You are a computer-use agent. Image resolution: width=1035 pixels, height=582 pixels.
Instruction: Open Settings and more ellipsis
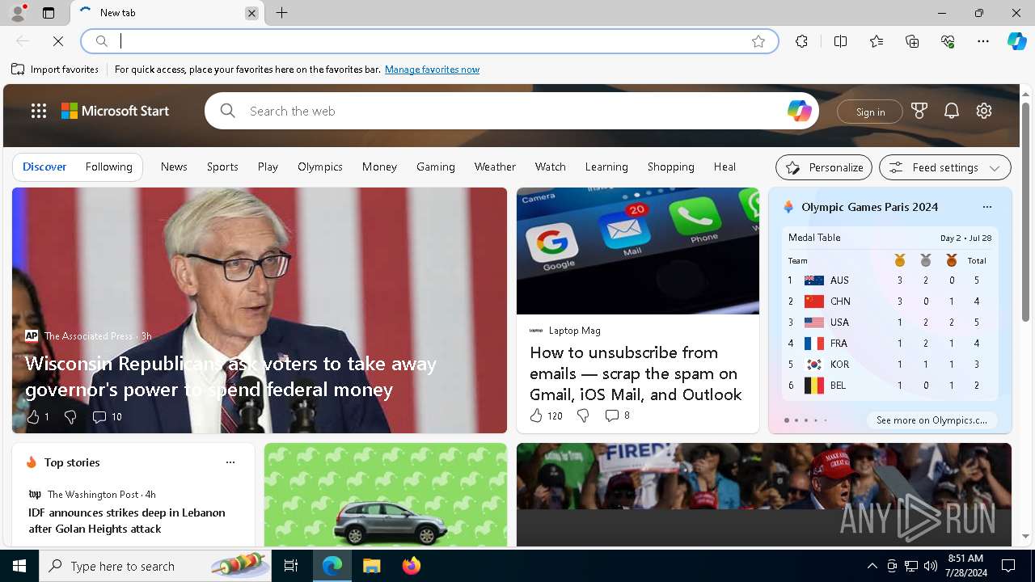click(x=983, y=41)
